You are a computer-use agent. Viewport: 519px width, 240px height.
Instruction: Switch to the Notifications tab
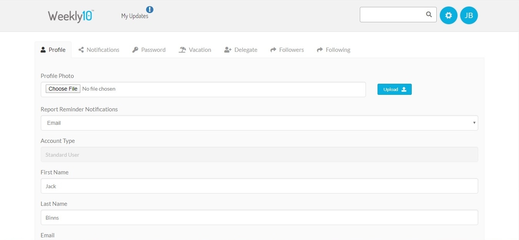coord(99,50)
